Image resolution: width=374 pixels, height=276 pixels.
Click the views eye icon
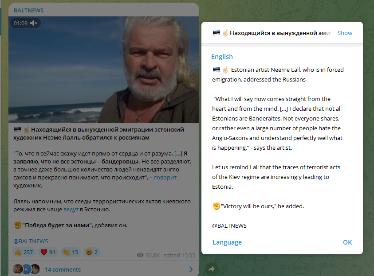(x=140, y=255)
